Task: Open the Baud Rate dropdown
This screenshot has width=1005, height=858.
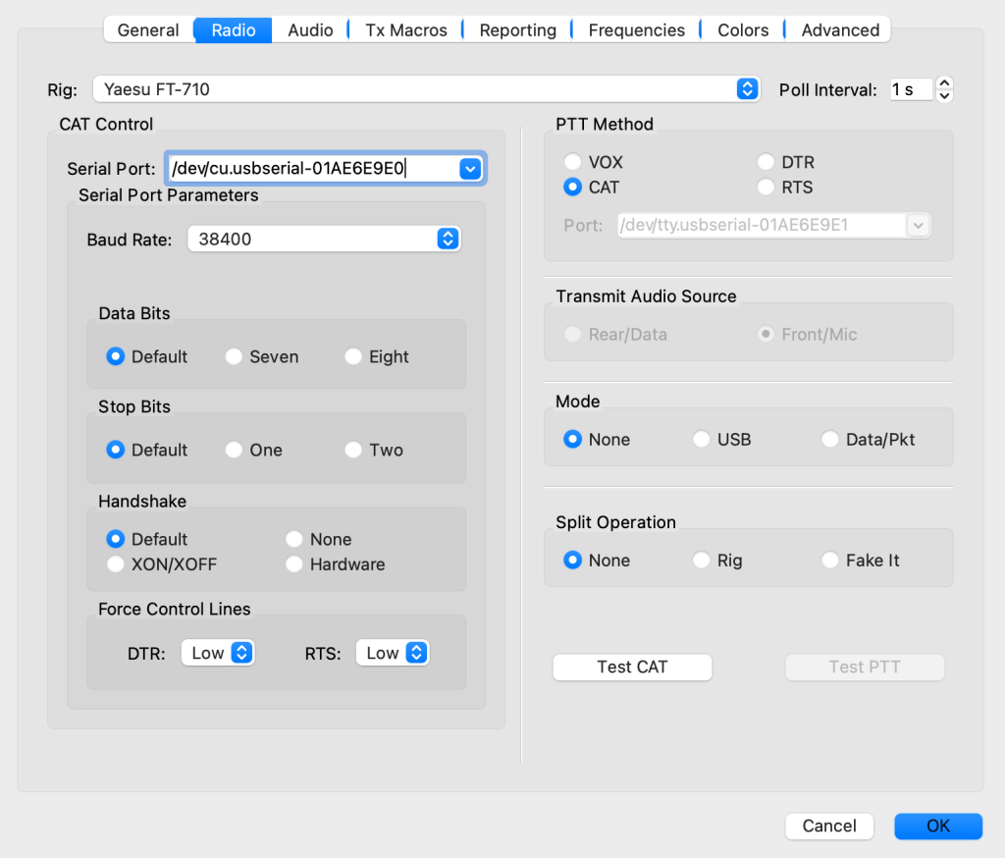Action: pyautogui.click(x=324, y=240)
